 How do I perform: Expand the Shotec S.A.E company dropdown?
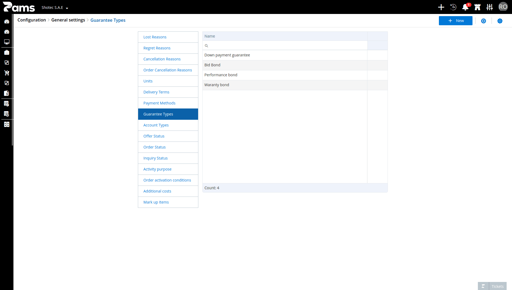point(55,8)
